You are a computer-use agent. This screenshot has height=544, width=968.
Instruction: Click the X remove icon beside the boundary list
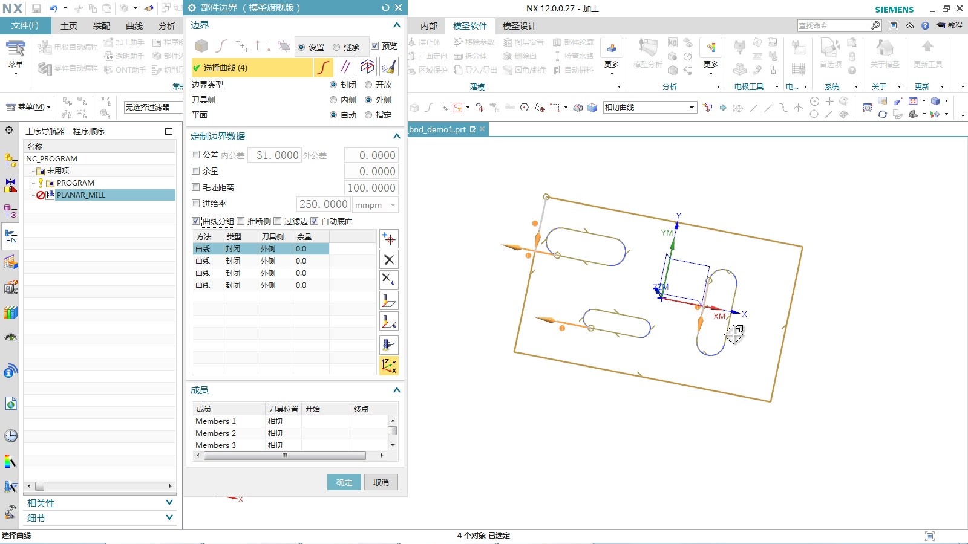tap(389, 260)
